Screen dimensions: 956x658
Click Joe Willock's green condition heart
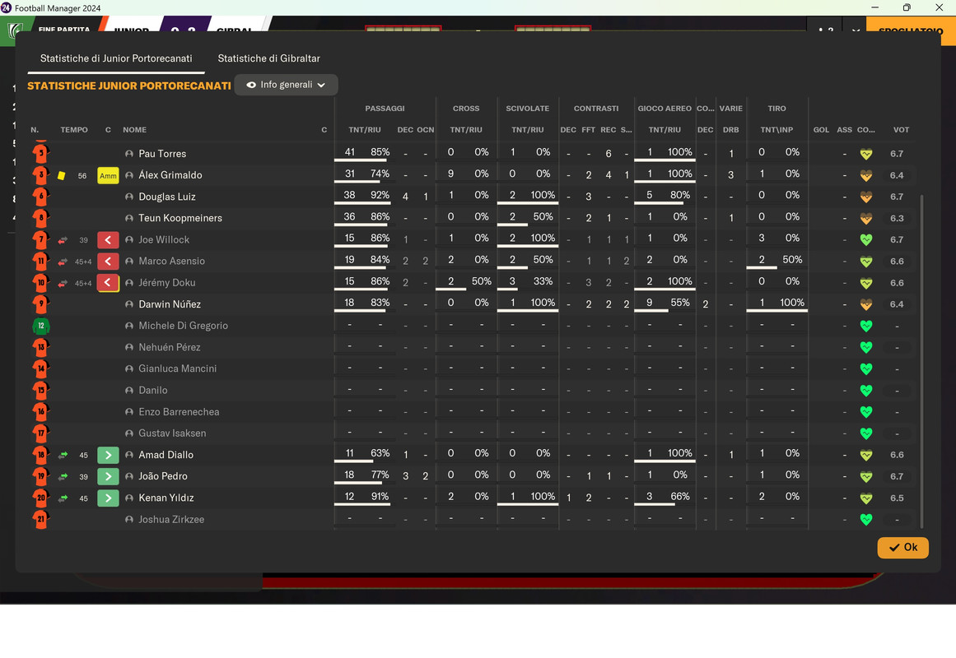tap(865, 240)
